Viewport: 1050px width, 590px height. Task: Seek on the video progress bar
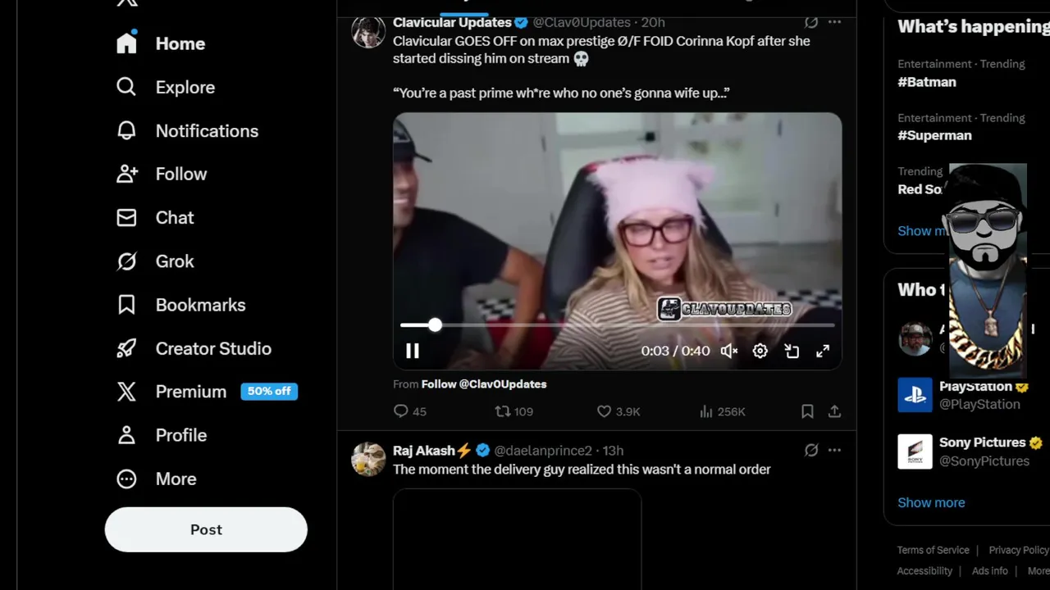[x=617, y=325]
